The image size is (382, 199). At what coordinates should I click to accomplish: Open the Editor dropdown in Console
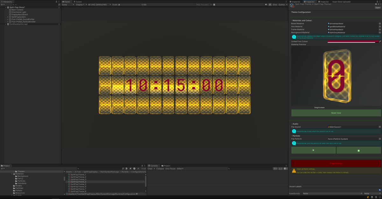[x=180, y=169]
